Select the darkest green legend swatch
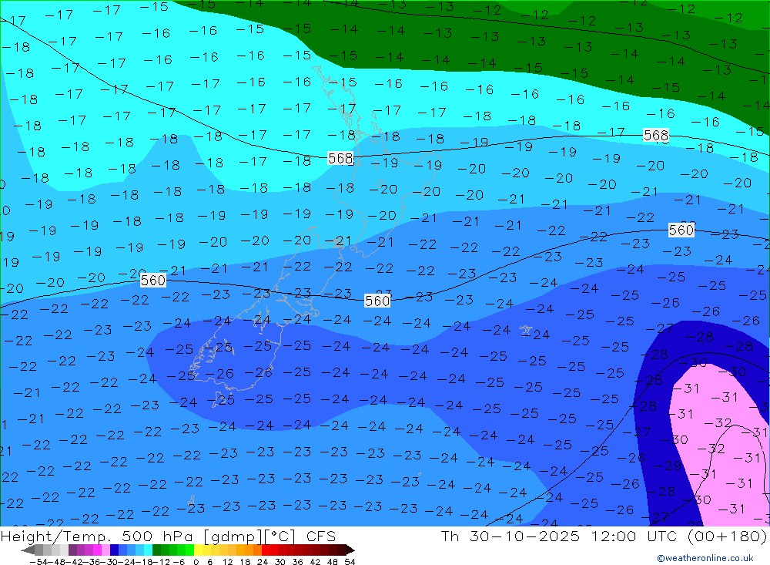This screenshot has height=565, width=770. click(x=156, y=550)
